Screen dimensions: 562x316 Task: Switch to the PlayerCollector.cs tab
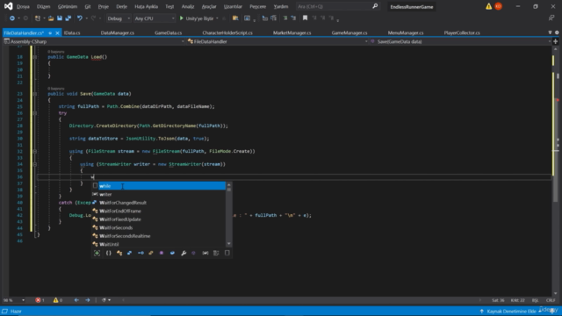[462, 32]
